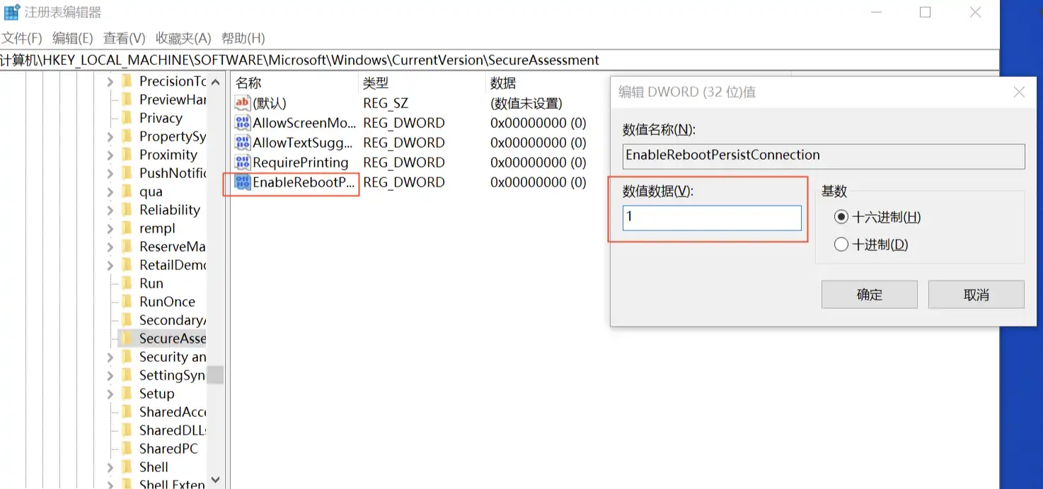Expand the Setup tree node
Viewport: 1043px width, 489px height.
tap(110, 394)
